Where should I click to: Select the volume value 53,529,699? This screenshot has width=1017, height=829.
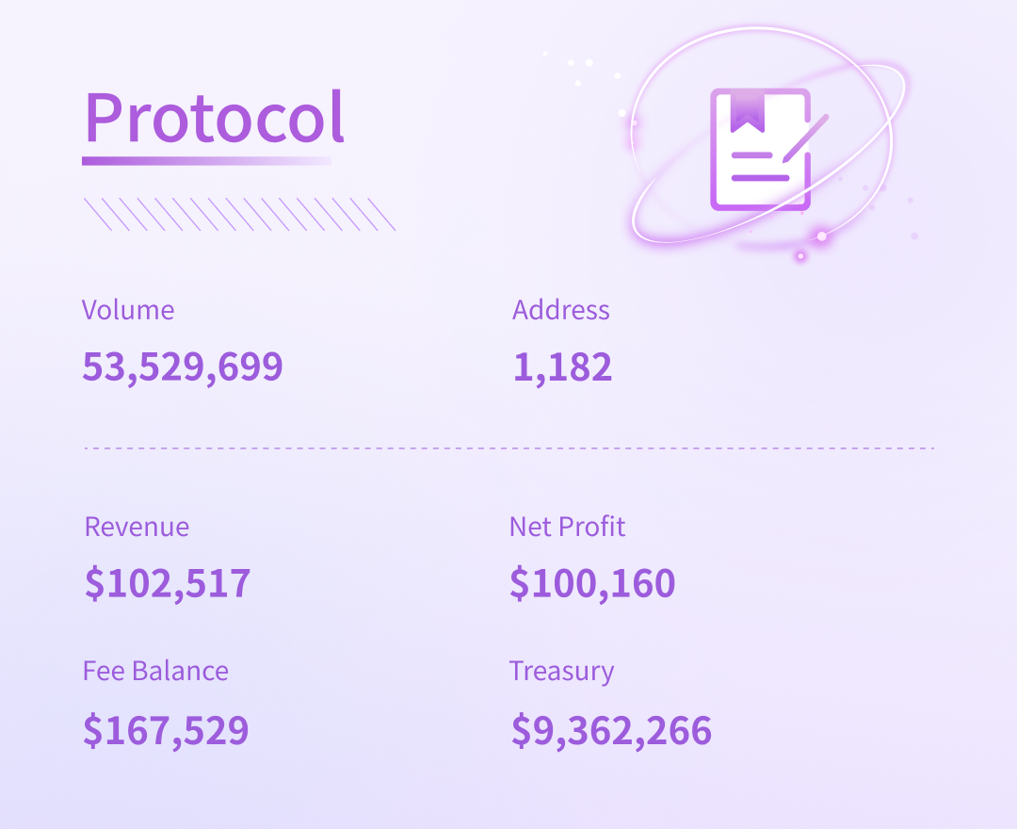click(183, 366)
